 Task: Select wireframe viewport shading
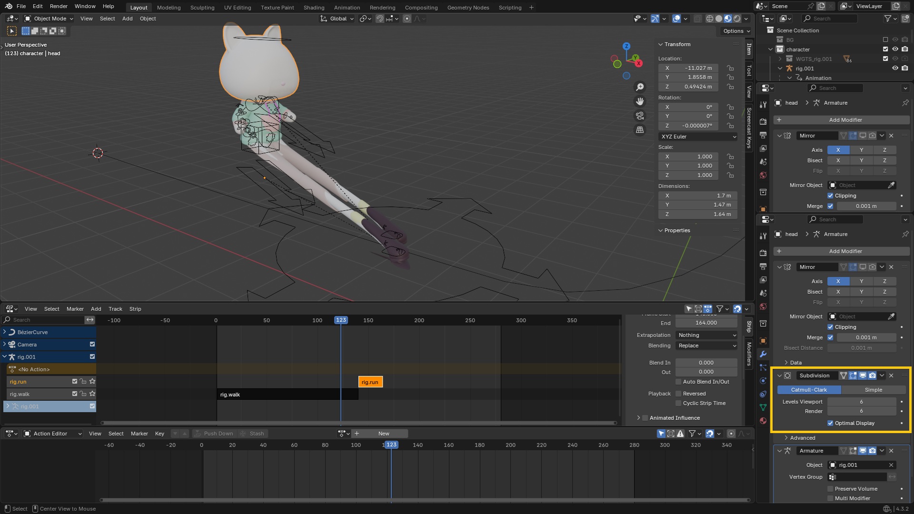(x=709, y=19)
